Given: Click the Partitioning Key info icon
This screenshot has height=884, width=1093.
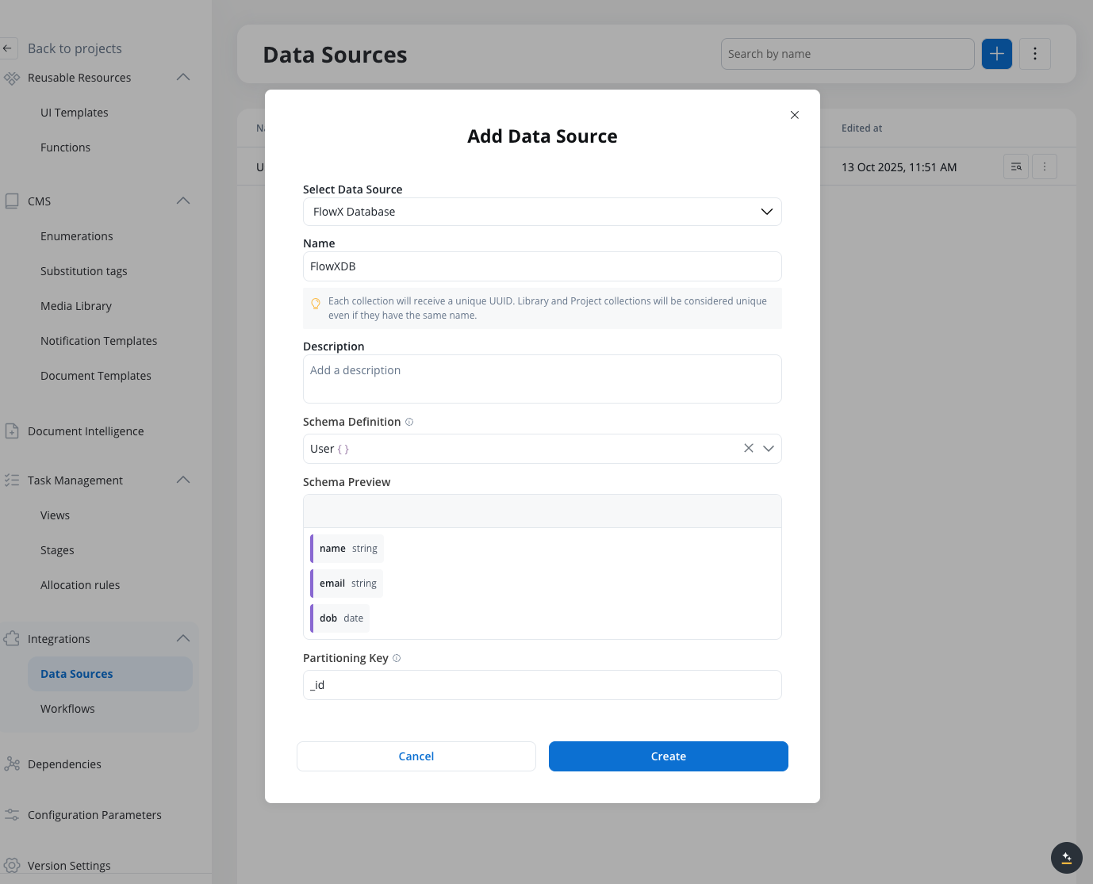Looking at the screenshot, I should (397, 658).
